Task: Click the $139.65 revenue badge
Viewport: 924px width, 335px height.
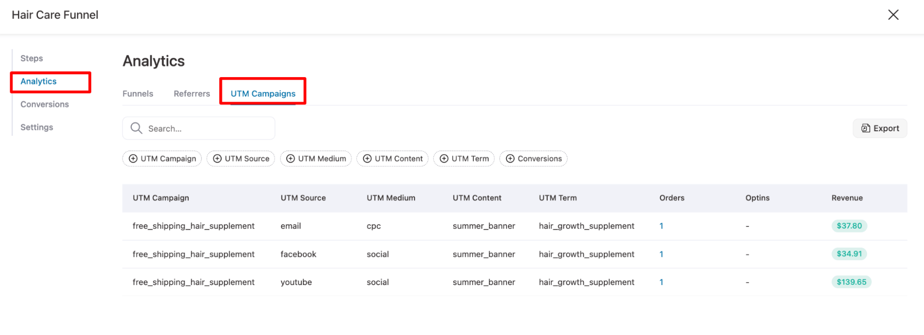Action: coord(851,282)
